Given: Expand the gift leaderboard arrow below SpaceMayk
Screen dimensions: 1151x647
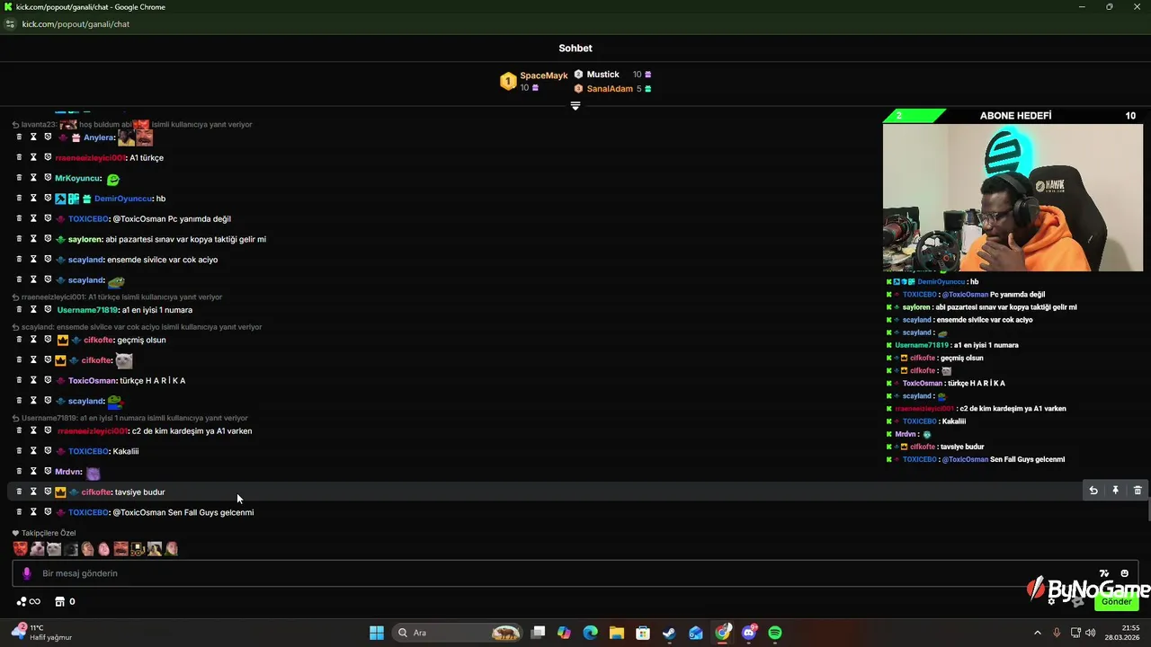Looking at the screenshot, I should [x=575, y=106].
